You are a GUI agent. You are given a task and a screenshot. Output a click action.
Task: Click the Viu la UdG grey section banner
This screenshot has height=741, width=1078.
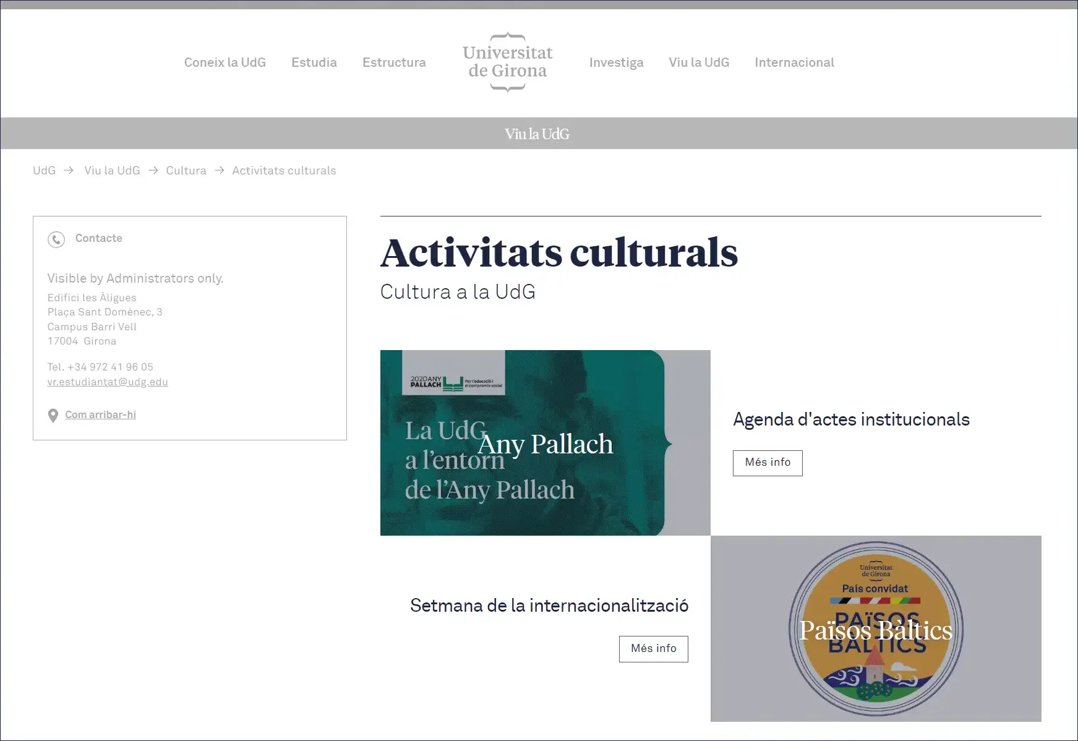[x=537, y=134]
